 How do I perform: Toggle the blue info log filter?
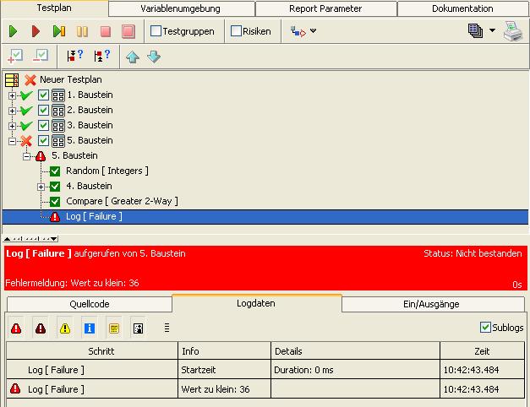coord(90,328)
